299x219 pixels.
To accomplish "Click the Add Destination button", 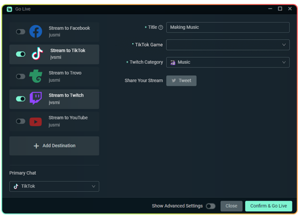I will (54, 146).
